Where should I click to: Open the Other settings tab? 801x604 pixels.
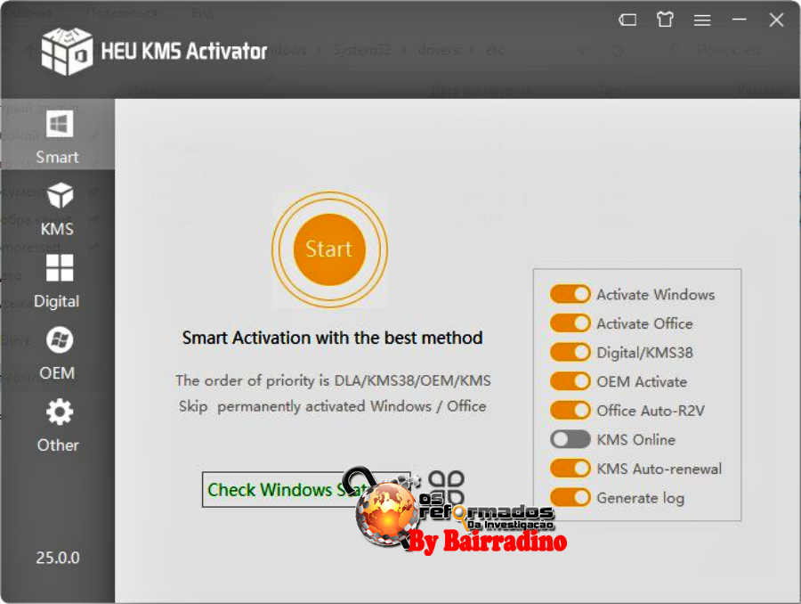tap(58, 425)
